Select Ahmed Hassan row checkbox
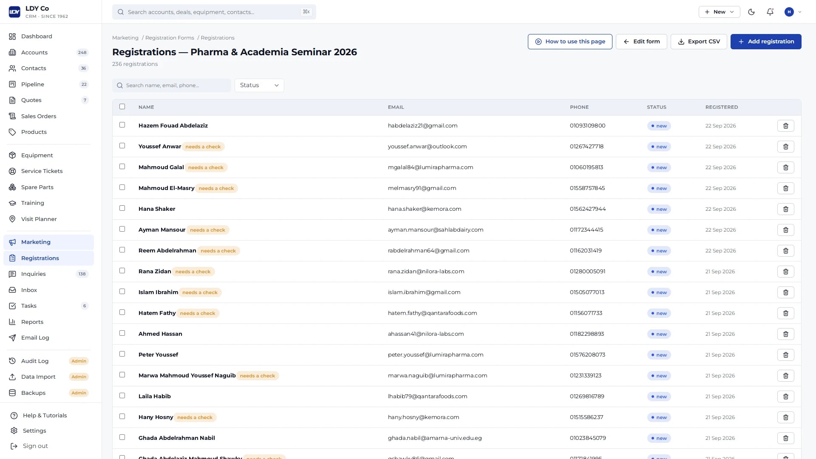This screenshot has height=459, width=816. point(122,333)
